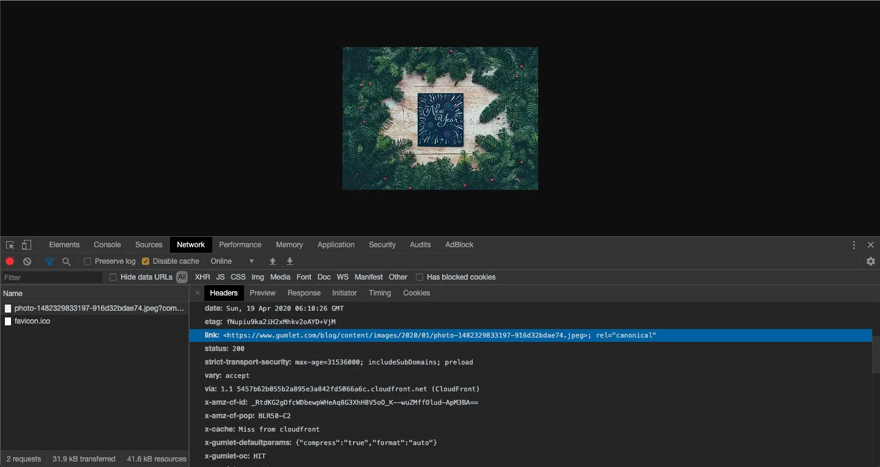The width and height of the screenshot is (880, 467).
Task: Click the export HAR download icon
Action: [290, 261]
